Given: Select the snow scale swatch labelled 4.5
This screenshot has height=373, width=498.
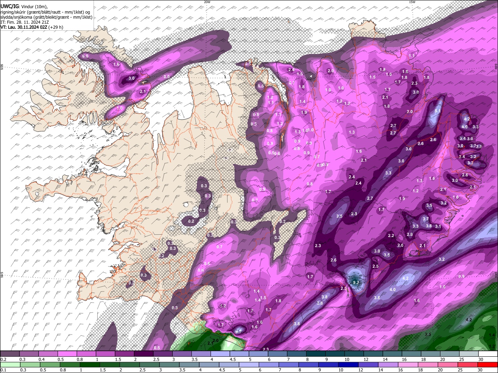Looking at the screenshot, I should (x=239, y=354).
